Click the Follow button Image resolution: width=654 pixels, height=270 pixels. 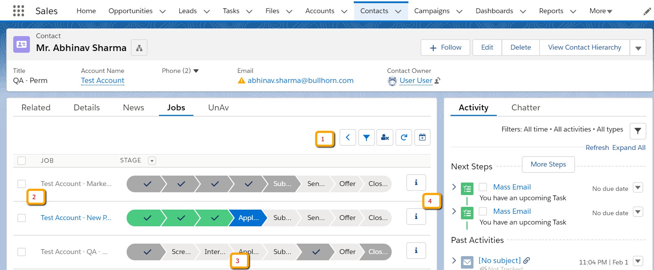tap(445, 48)
